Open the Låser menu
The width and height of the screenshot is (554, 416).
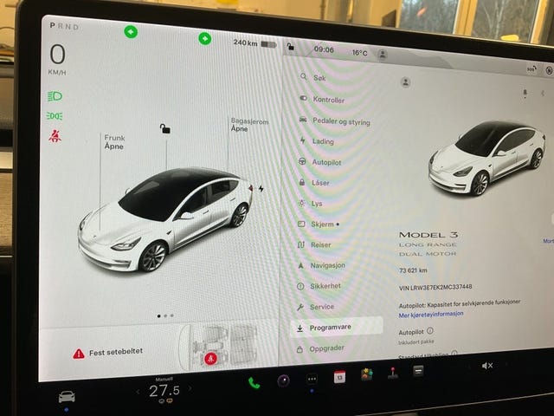point(314,183)
